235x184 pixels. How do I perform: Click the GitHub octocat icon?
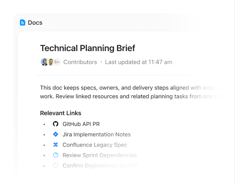(x=56, y=124)
